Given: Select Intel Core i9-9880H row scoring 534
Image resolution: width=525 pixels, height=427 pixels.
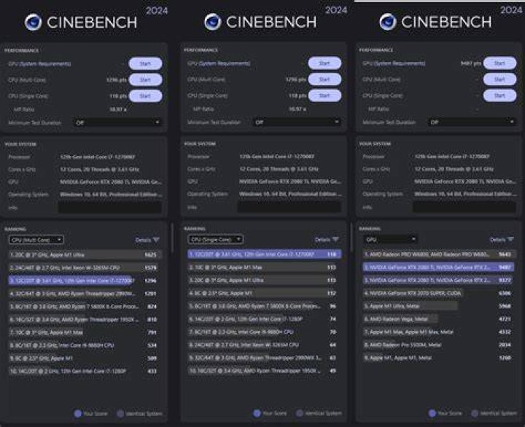Looking at the screenshot, I should click(85, 345).
